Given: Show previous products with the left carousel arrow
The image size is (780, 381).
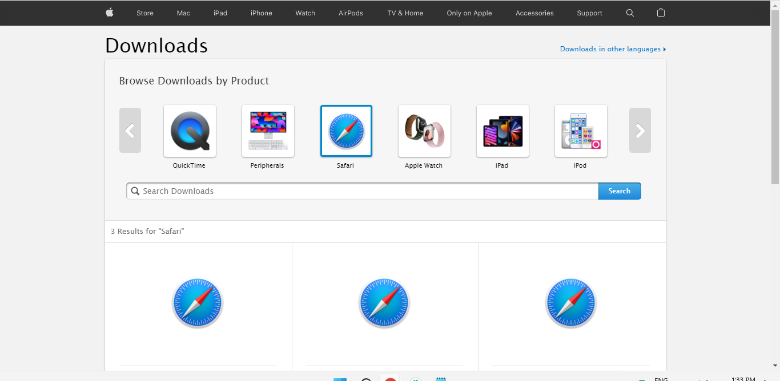Looking at the screenshot, I should point(130,131).
